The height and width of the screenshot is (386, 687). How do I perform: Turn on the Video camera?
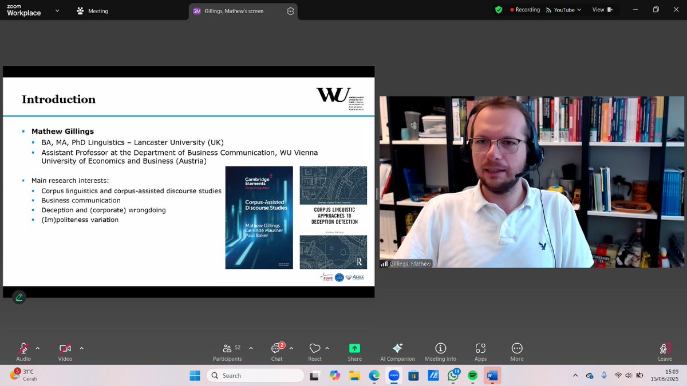point(65,352)
